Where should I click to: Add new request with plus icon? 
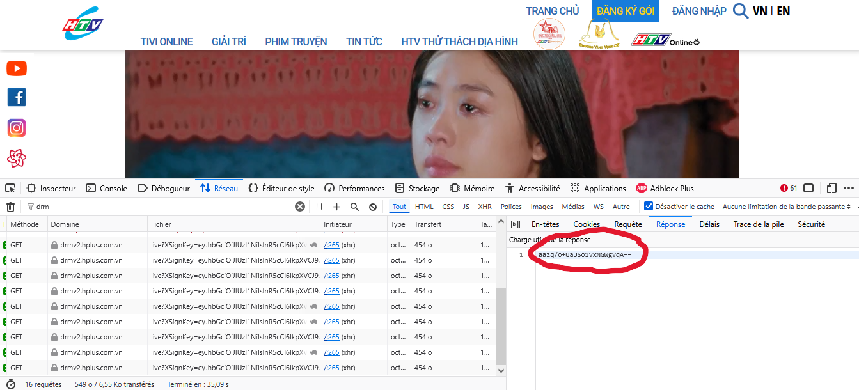click(337, 207)
